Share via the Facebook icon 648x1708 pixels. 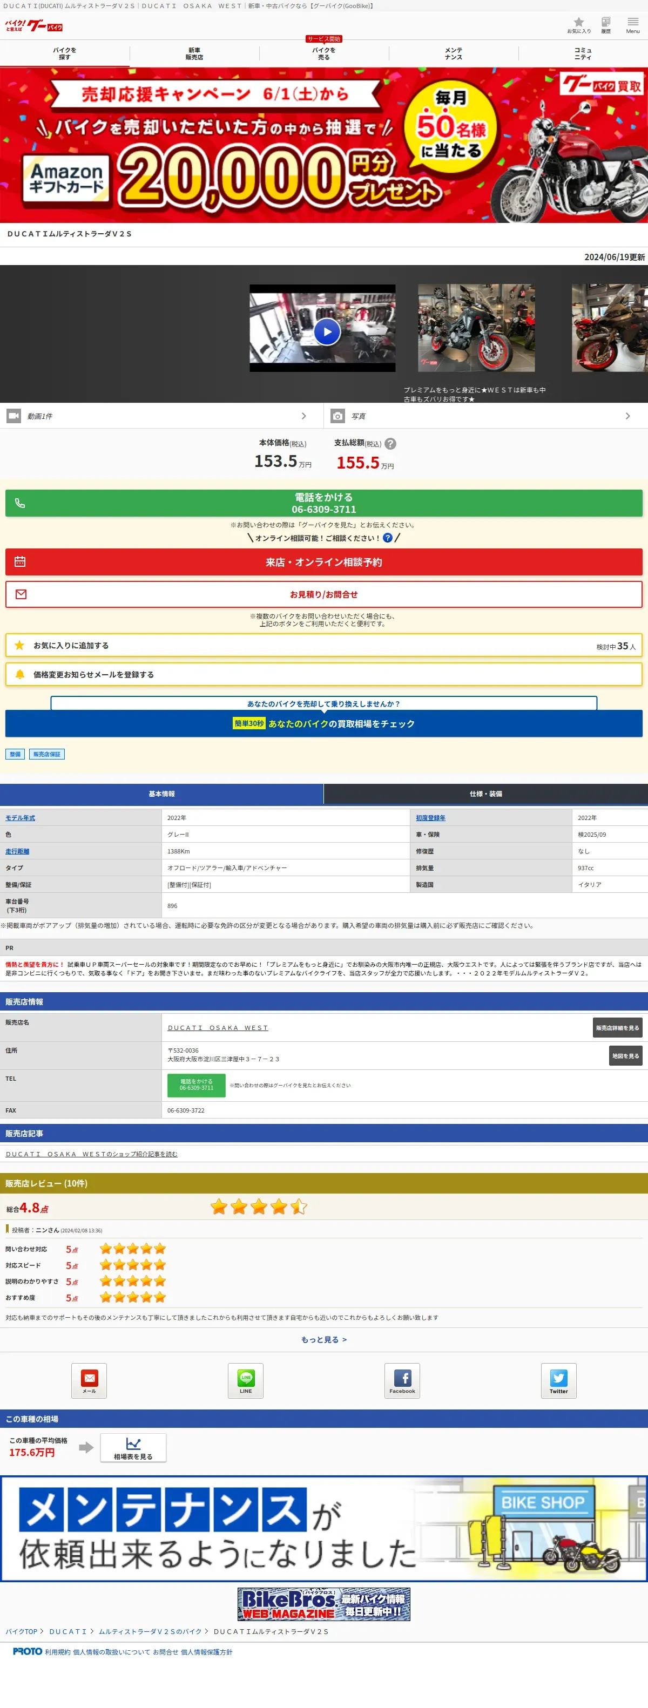402,1380
